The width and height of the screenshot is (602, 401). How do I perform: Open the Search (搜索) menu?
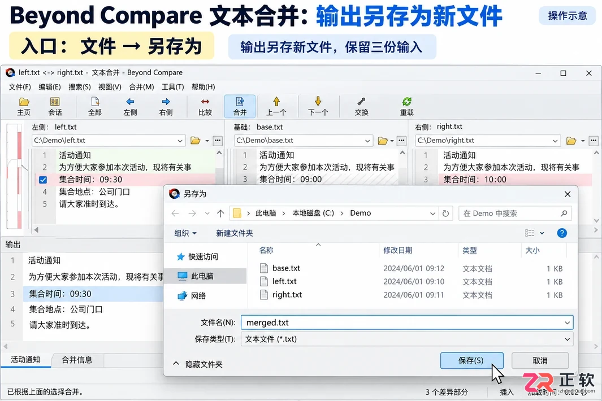coord(80,87)
